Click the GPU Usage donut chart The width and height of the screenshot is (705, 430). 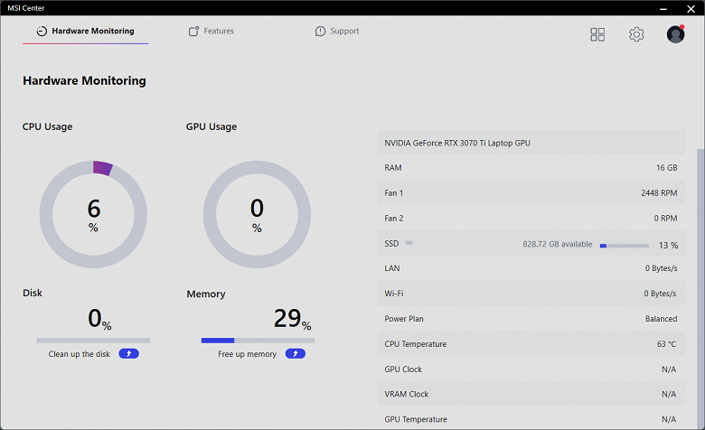(x=257, y=214)
